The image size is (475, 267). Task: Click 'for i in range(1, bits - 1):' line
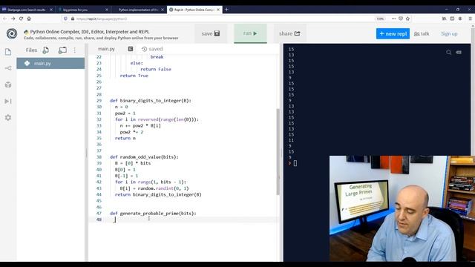(151, 182)
